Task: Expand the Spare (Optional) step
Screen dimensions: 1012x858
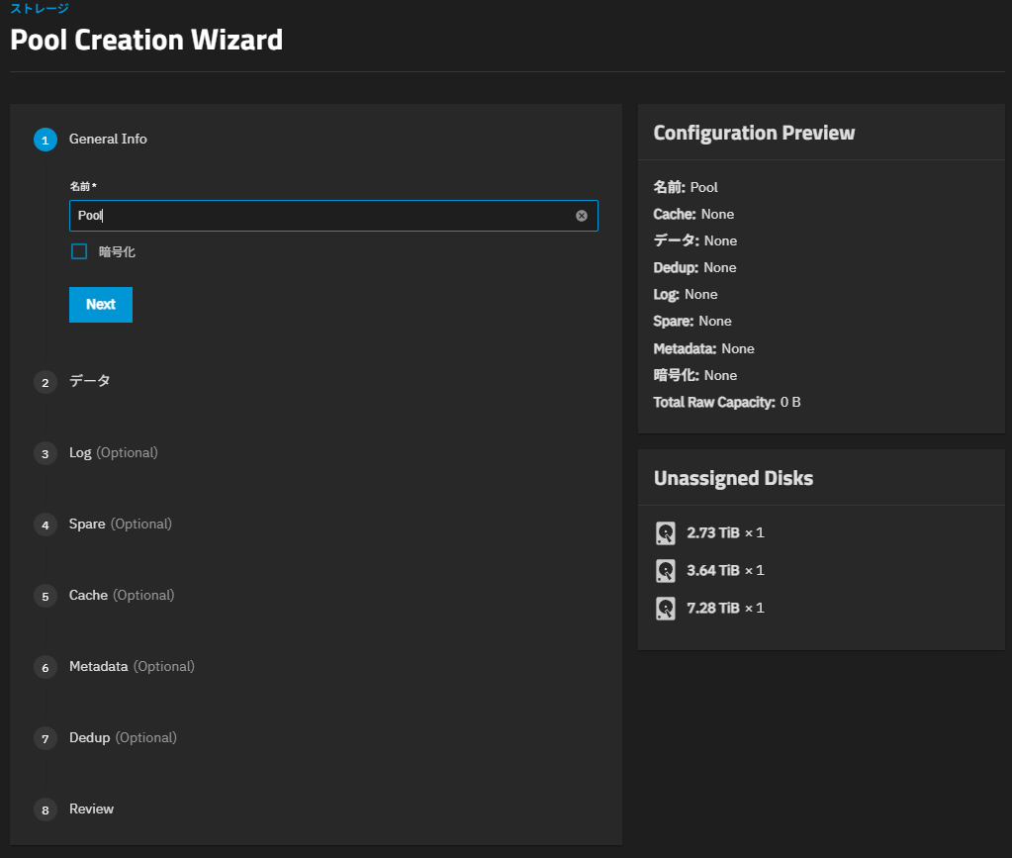Action: [x=120, y=524]
